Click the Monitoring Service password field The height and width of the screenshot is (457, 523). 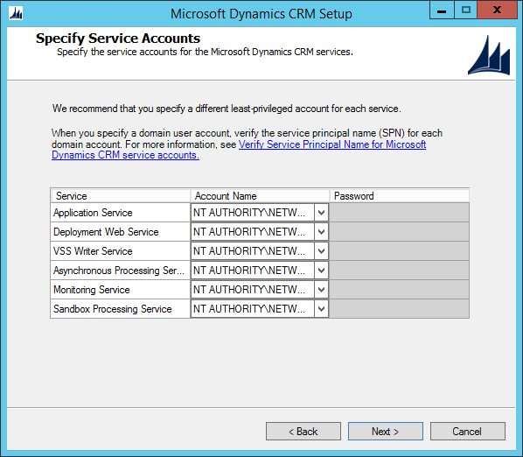tap(400, 290)
